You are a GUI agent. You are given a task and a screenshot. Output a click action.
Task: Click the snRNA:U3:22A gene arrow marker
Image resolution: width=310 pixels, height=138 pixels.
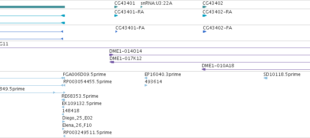click(142, 7)
